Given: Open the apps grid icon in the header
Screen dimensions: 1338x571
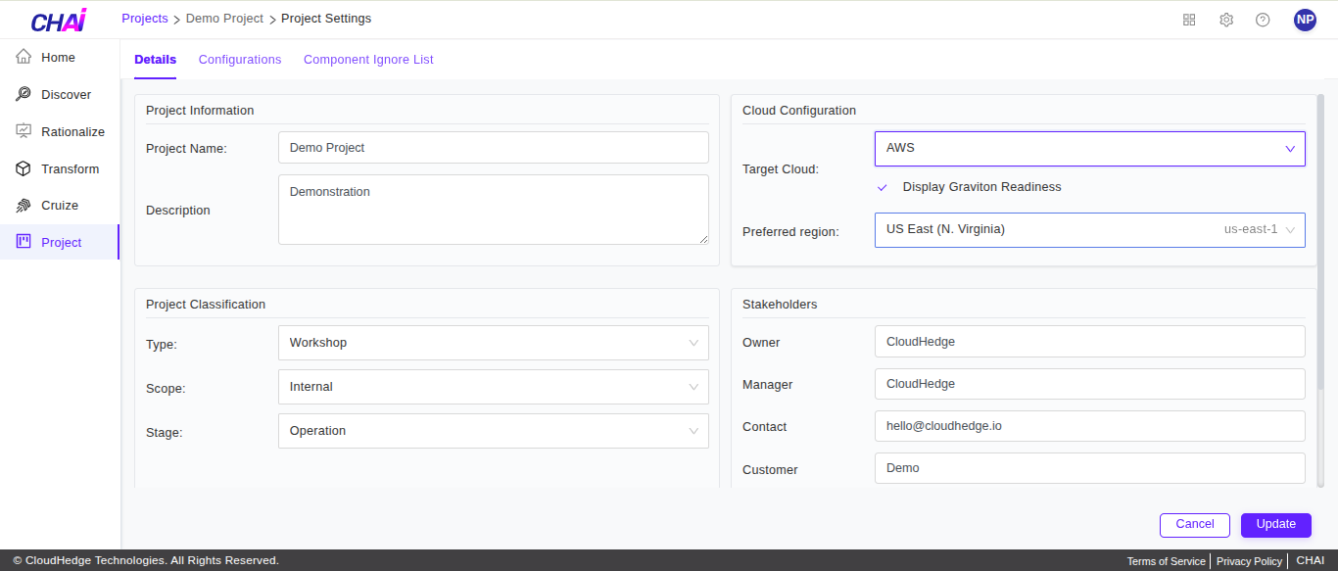Looking at the screenshot, I should [x=1188, y=19].
